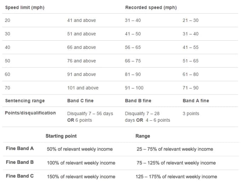Click "125 – 175% of relevant weekly income"

[x=176, y=176]
